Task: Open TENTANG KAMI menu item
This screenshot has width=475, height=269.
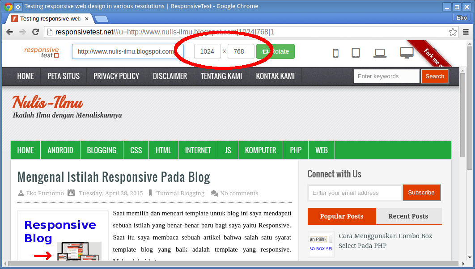Action: tap(221, 76)
